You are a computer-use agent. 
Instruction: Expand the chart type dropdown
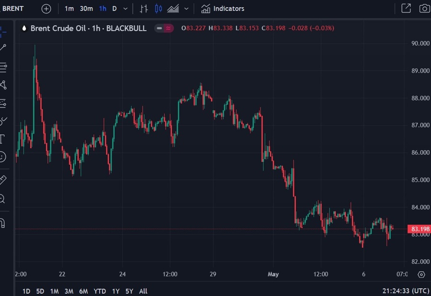[x=186, y=9]
